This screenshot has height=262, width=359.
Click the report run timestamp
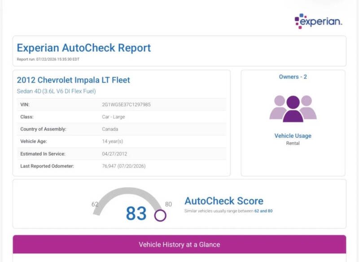[x=48, y=59]
